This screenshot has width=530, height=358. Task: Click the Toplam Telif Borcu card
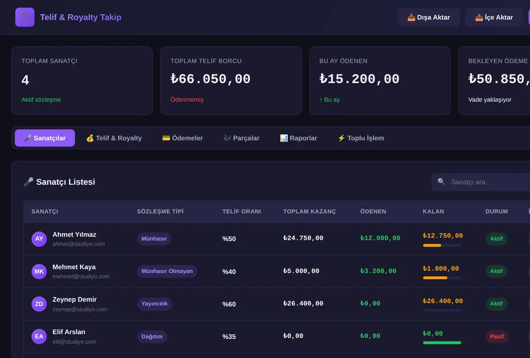click(231, 81)
